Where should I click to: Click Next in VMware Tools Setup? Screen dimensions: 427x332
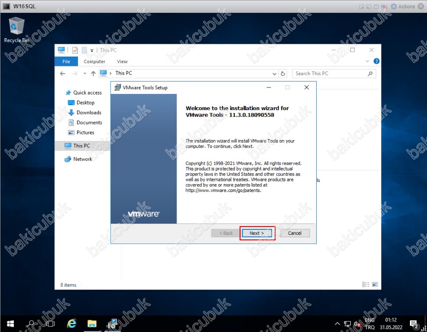(x=257, y=233)
